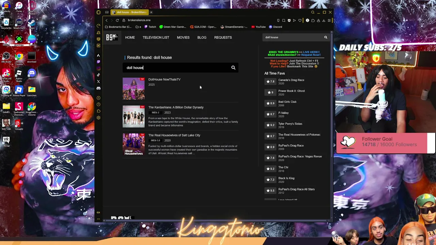Viewport: 436px width, 245px height.
Task: Open DollHouse NowThatsTV result
Action: click(164, 79)
